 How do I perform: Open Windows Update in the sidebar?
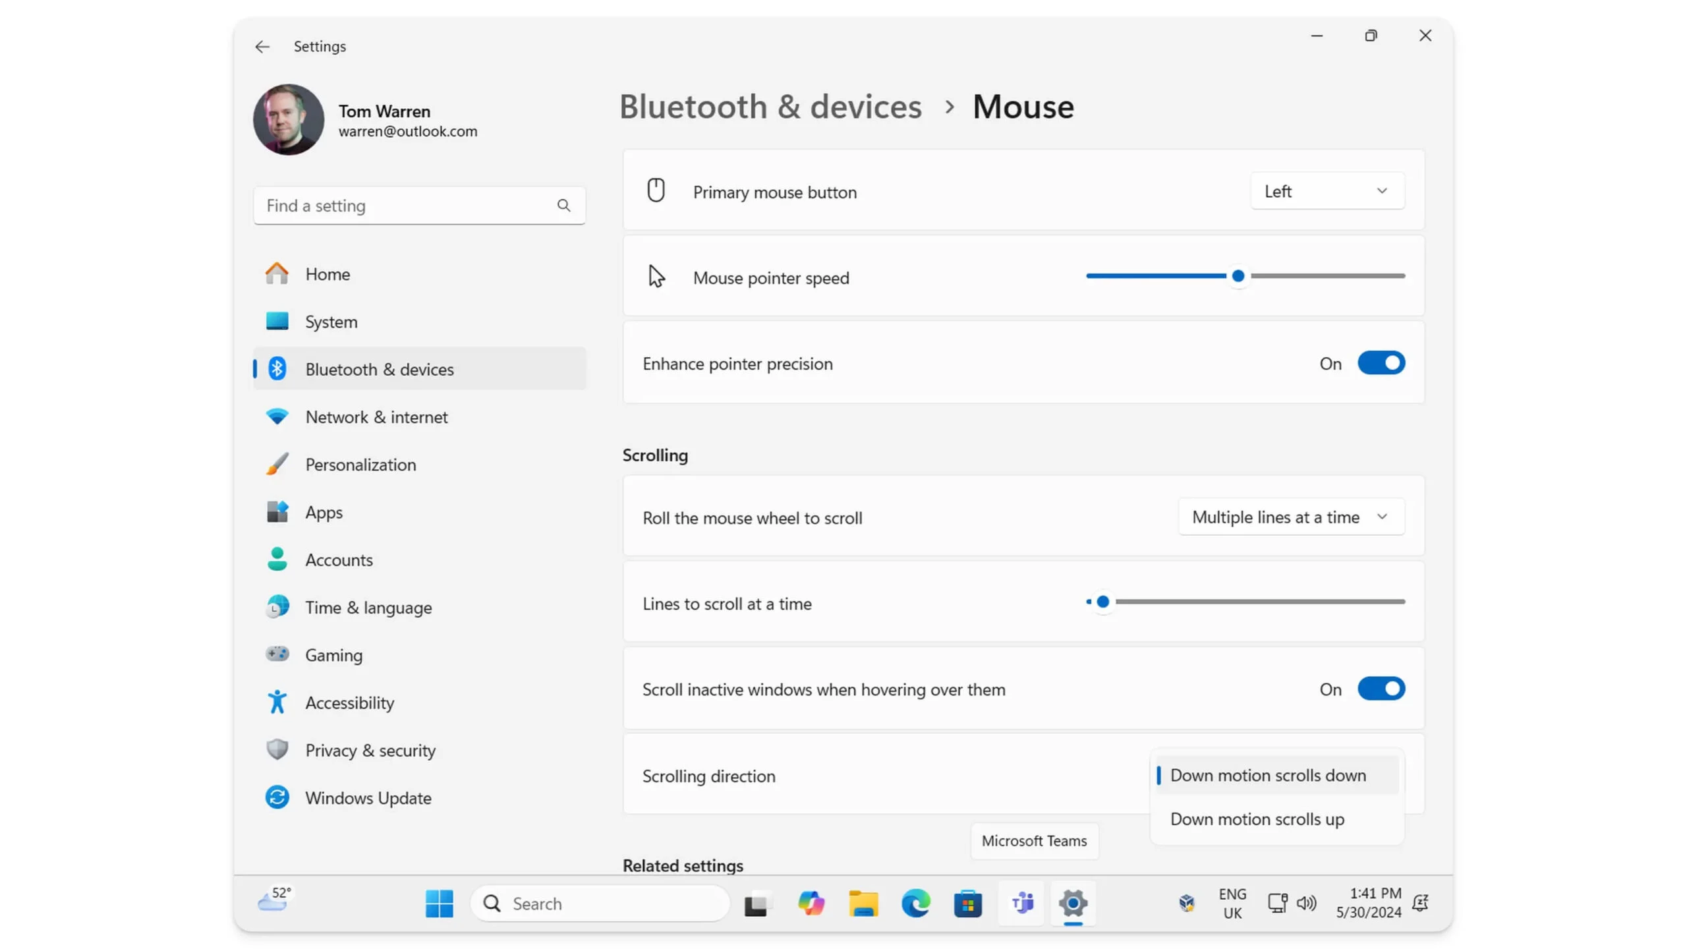[x=368, y=798]
